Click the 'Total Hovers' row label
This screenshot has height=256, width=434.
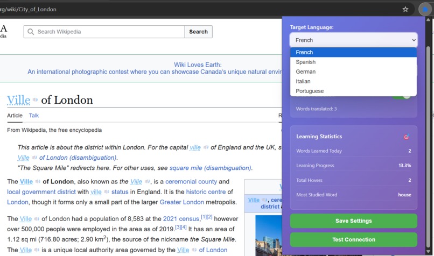coord(309,180)
